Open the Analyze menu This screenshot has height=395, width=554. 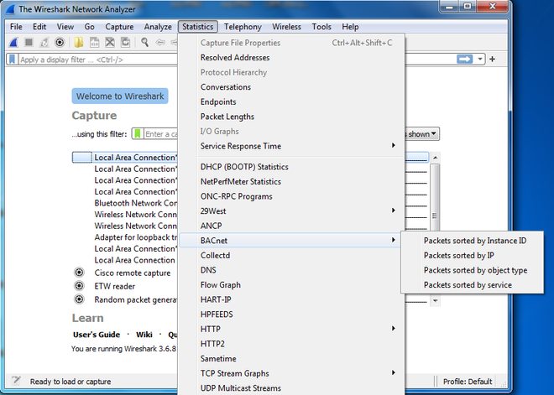158,27
